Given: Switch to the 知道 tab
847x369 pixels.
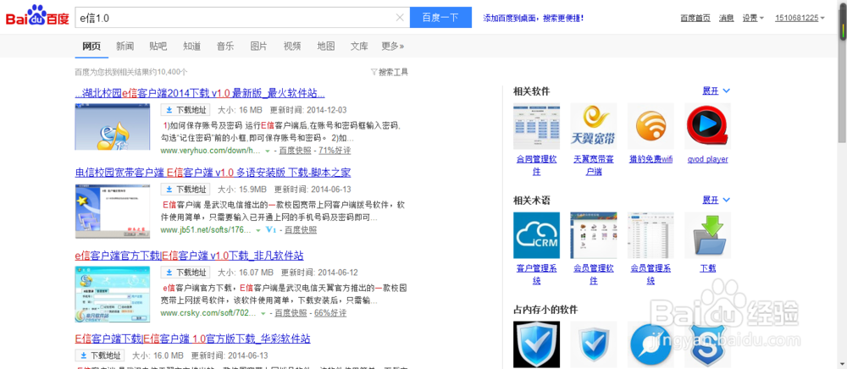Looking at the screenshot, I should [x=191, y=46].
